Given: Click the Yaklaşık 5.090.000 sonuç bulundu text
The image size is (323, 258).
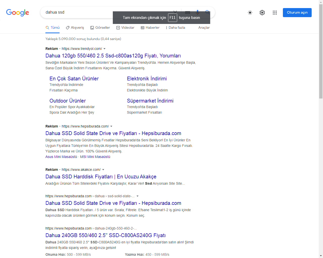Looking at the screenshot, I should coord(83,39).
